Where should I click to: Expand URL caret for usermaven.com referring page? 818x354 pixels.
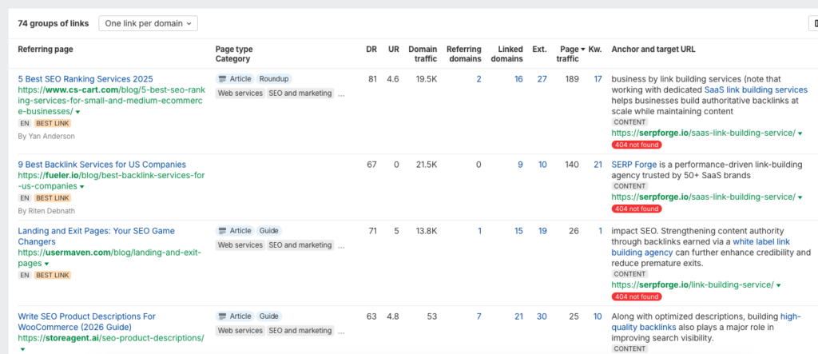tap(46, 265)
